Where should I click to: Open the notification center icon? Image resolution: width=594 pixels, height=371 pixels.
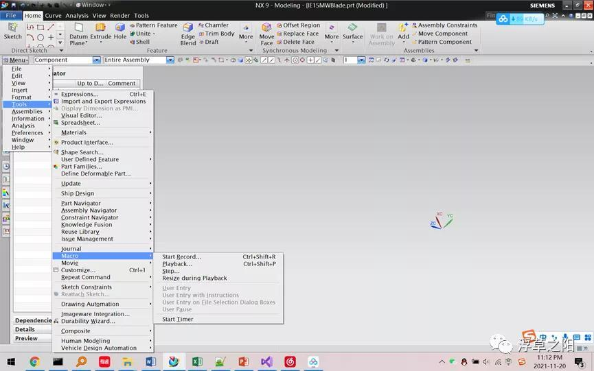coord(579,362)
